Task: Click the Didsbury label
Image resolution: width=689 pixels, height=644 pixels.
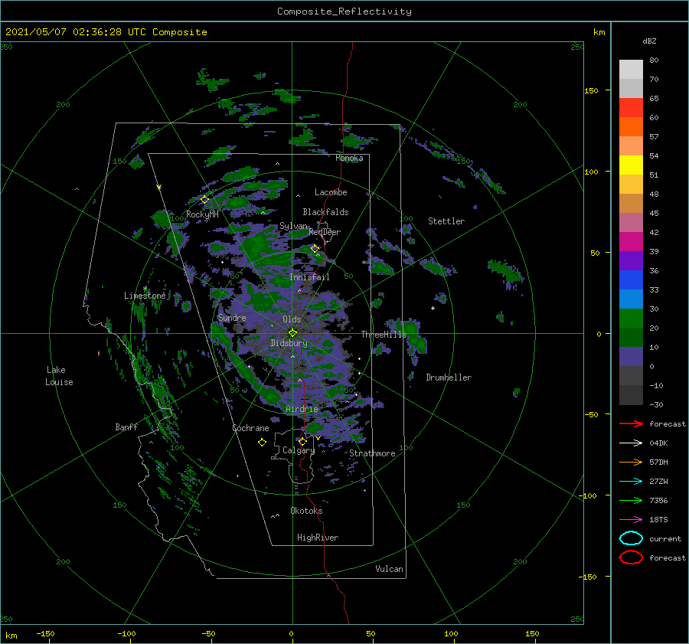Action: click(x=289, y=343)
